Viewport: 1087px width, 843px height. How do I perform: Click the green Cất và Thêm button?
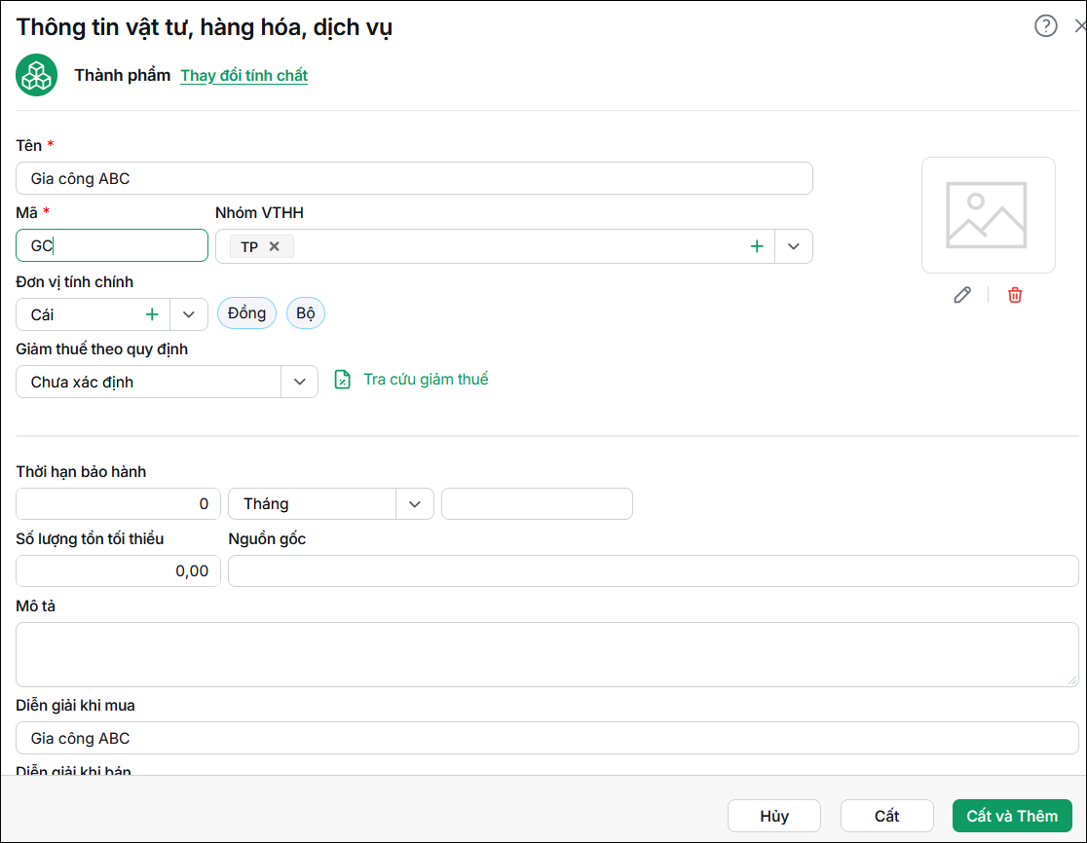(x=1012, y=816)
